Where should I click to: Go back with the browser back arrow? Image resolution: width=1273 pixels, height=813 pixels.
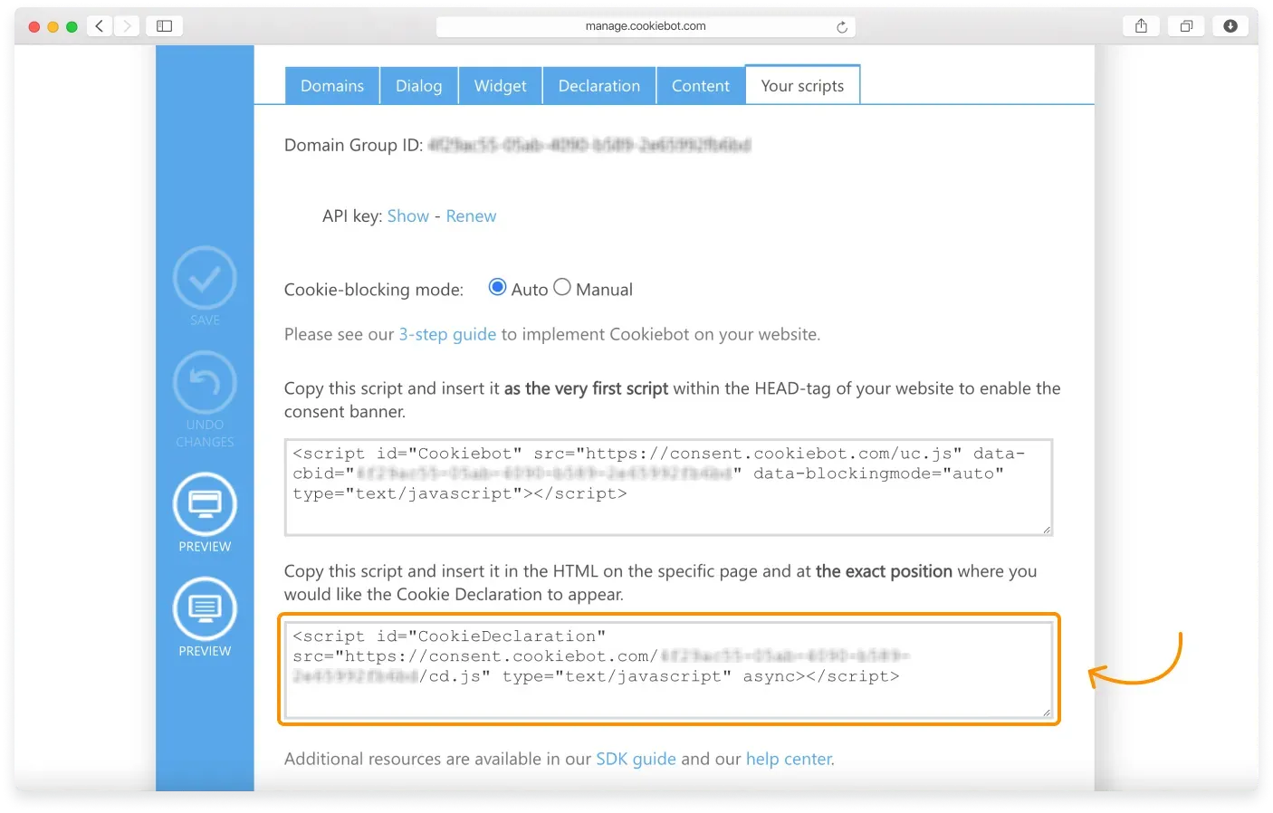pos(100,26)
